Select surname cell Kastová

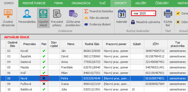tap(30, 62)
